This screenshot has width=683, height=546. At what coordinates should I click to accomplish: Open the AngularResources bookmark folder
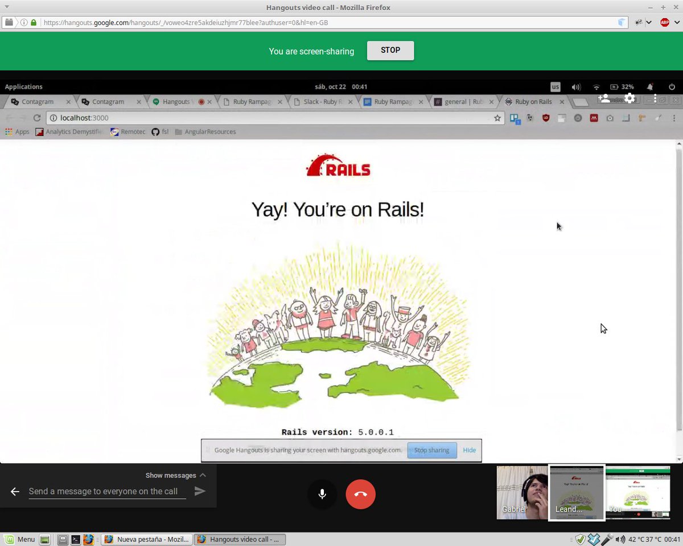[x=205, y=131]
